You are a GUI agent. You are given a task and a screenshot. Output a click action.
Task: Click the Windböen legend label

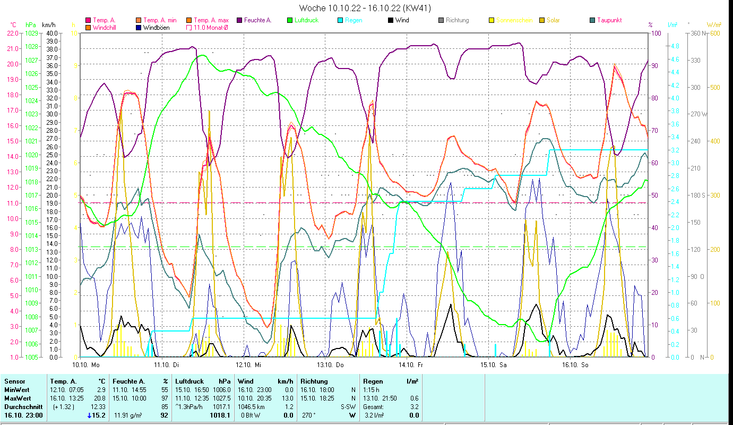(157, 27)
